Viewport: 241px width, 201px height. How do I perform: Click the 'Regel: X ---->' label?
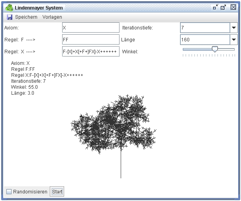point(20,52)
